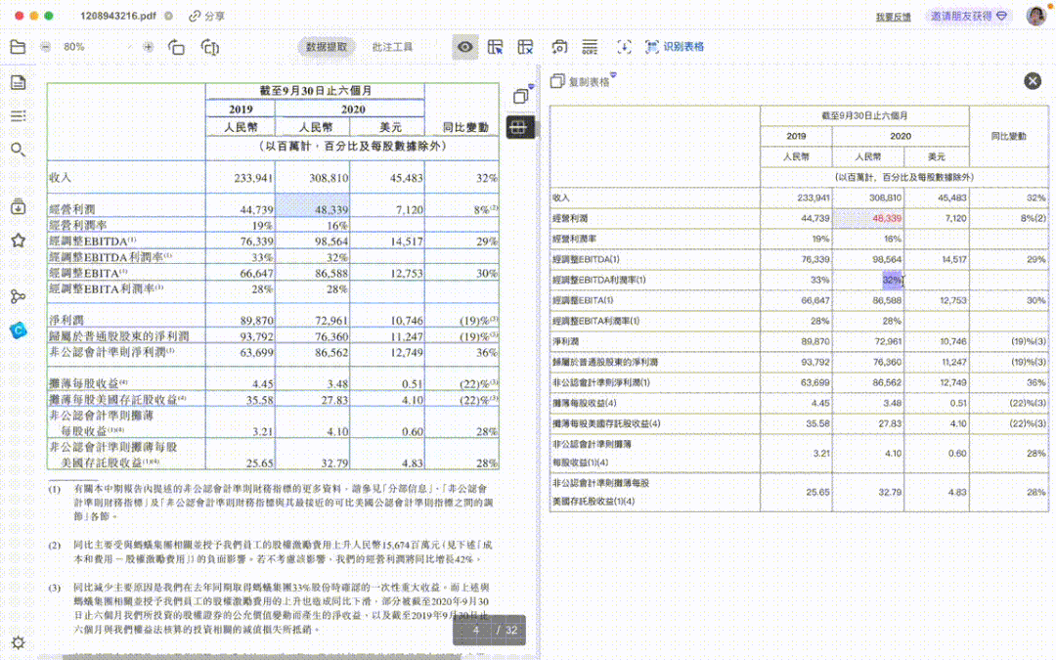Click 我要反馈 feedback link
1056x660 pixels.
coord(893,17)
